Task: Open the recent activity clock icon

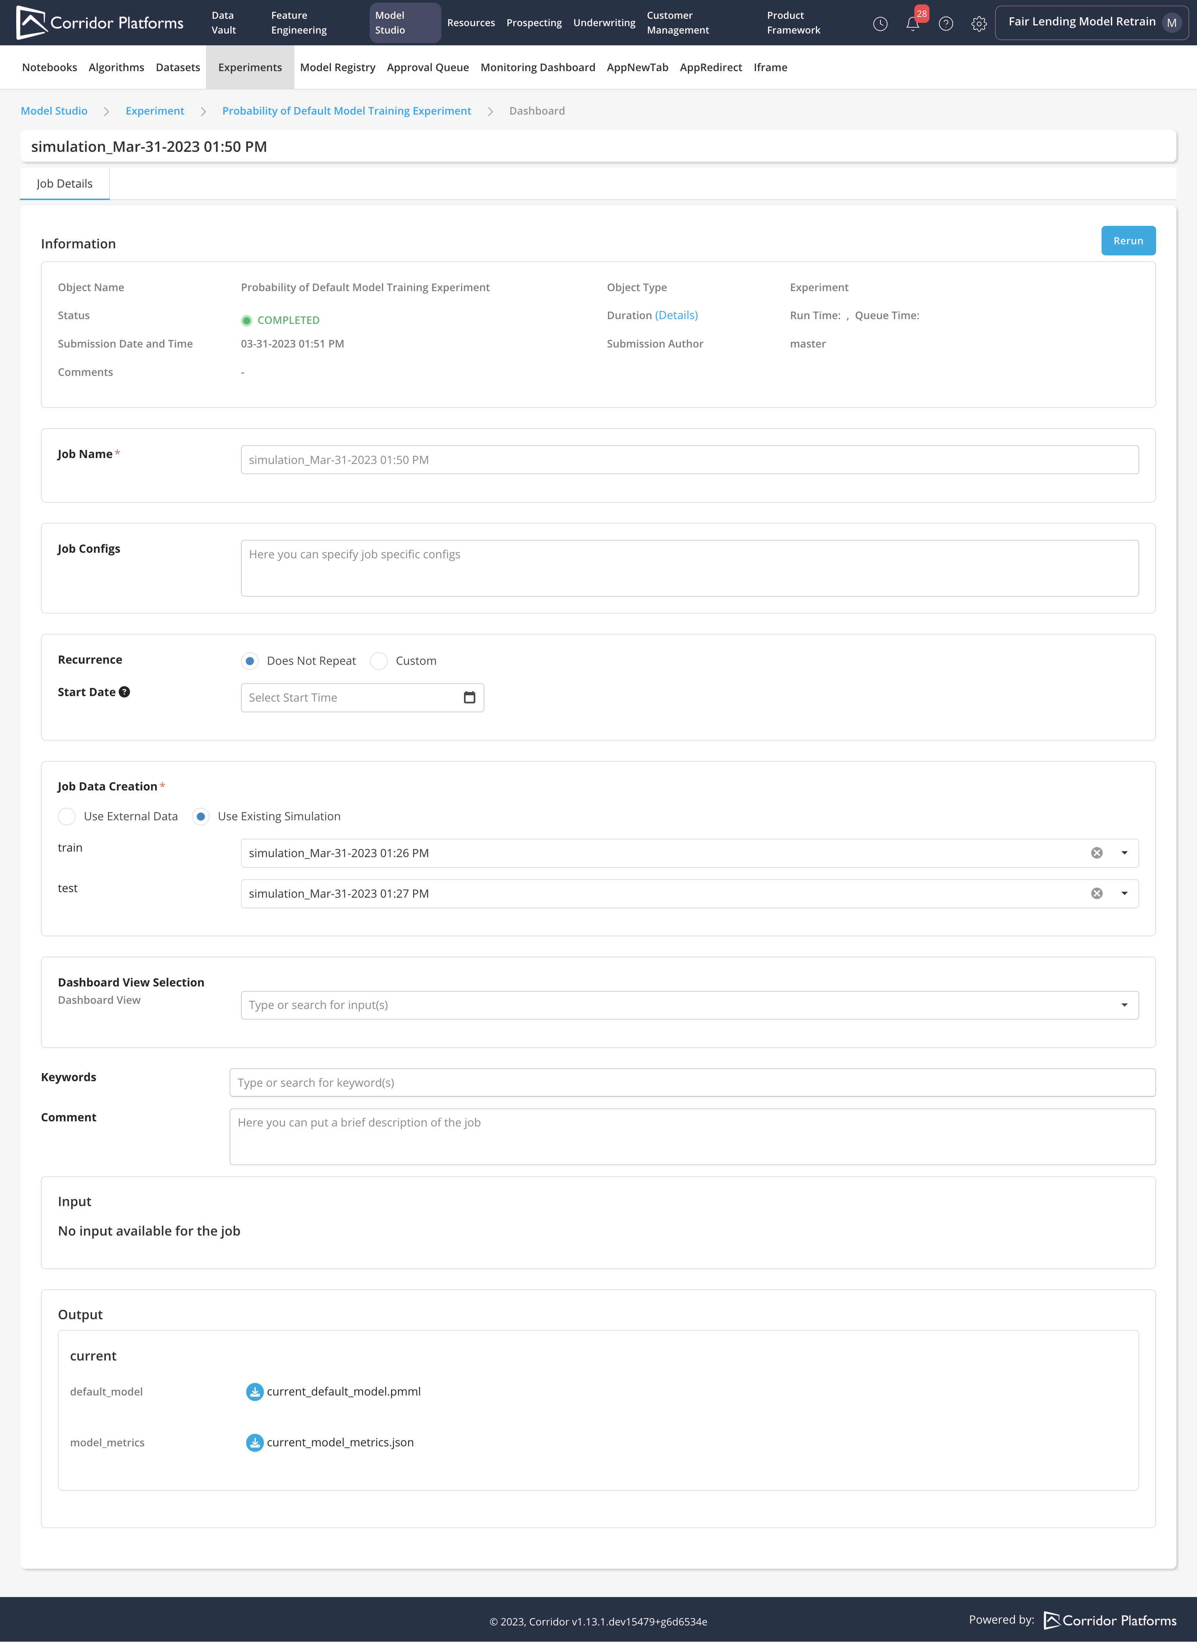Action: coord(880,24)
